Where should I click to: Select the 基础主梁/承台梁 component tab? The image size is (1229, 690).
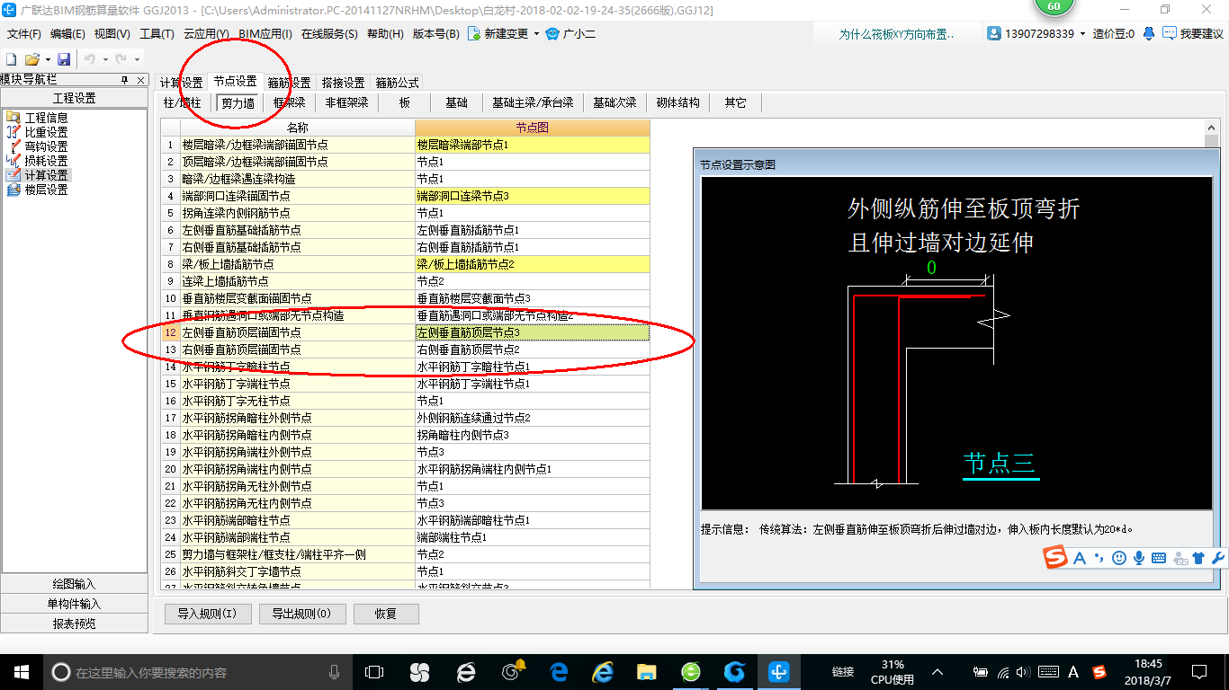[533, 102]
